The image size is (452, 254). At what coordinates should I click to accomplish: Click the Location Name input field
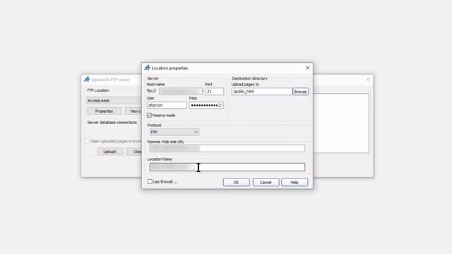(227, 167)
